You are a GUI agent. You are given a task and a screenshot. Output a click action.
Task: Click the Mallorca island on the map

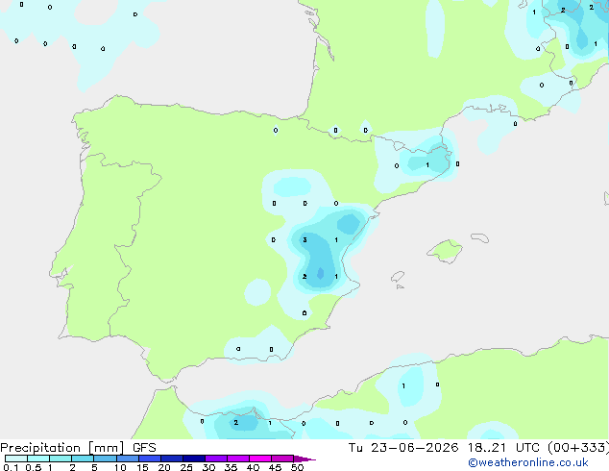(445, 251)
